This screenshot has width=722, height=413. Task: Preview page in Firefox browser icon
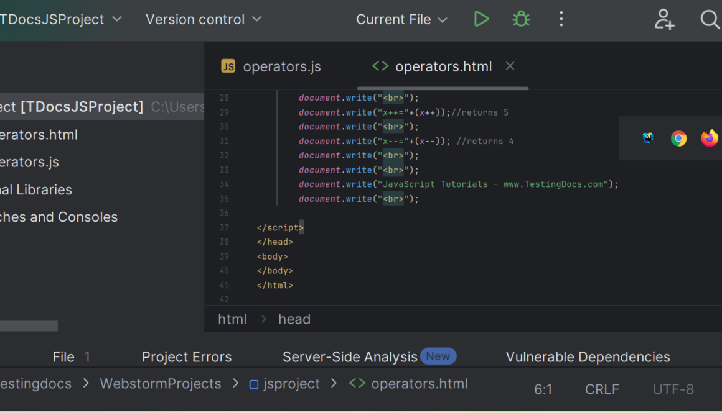[709, 138]
